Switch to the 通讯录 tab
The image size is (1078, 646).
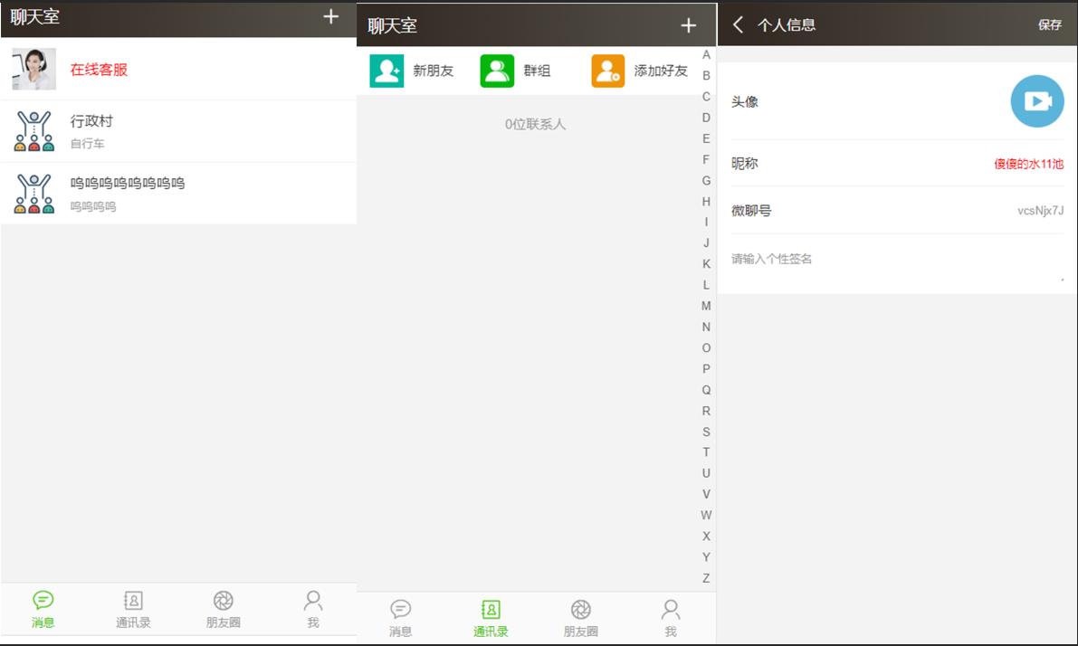(x=133, y=608)
